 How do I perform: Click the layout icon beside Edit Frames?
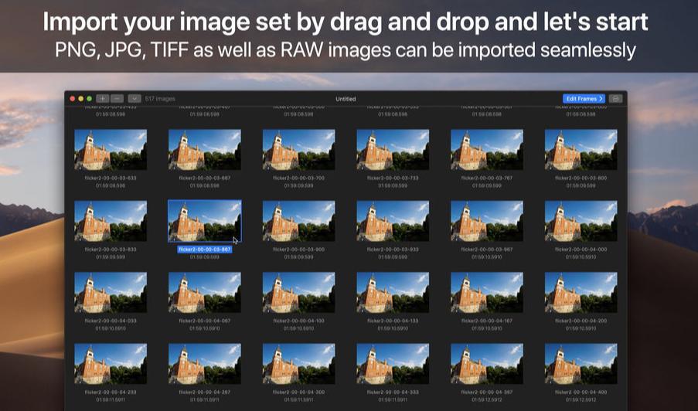[x=615, y=99]
